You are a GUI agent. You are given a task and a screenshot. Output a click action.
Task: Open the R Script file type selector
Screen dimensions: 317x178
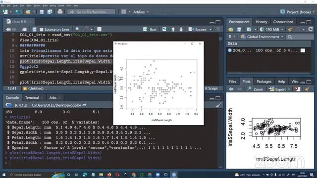pos(213,89)
